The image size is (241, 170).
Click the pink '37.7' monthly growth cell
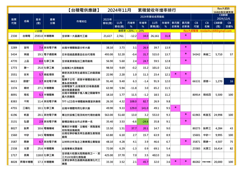click(x=131, y=128)
